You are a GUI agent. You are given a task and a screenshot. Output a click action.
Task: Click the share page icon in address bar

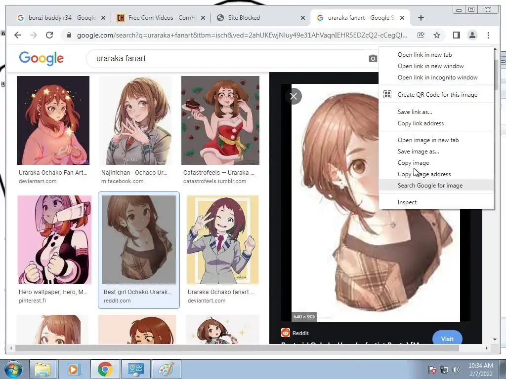coord(421,35)
